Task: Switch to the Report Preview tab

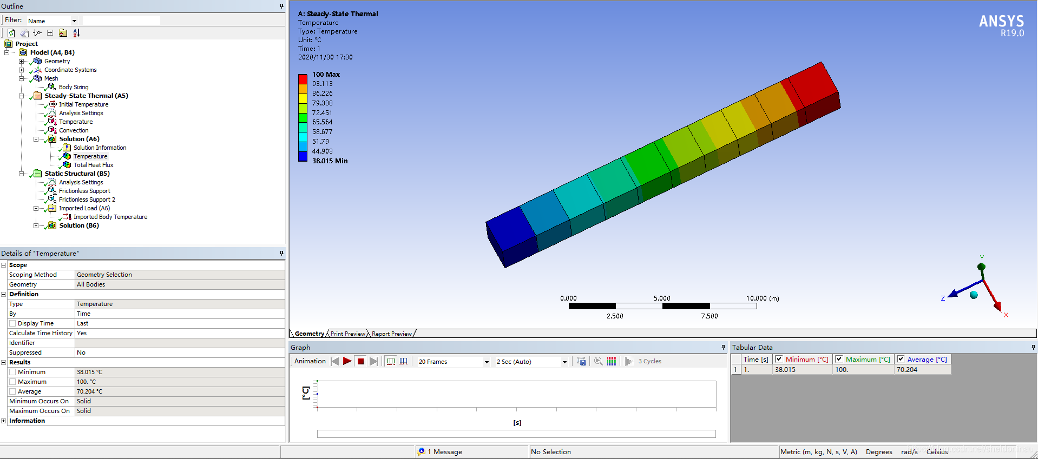Action: point(392,334)
